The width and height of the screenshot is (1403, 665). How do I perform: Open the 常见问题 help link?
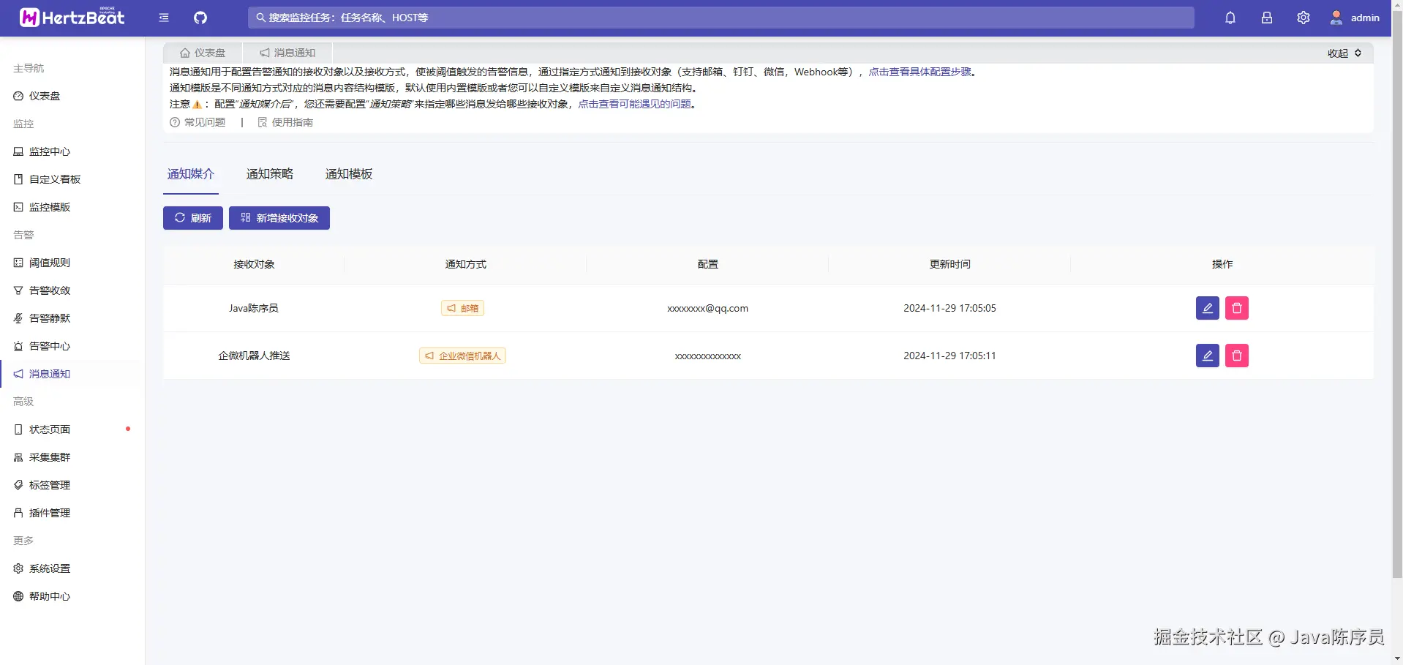click(198, 122)
